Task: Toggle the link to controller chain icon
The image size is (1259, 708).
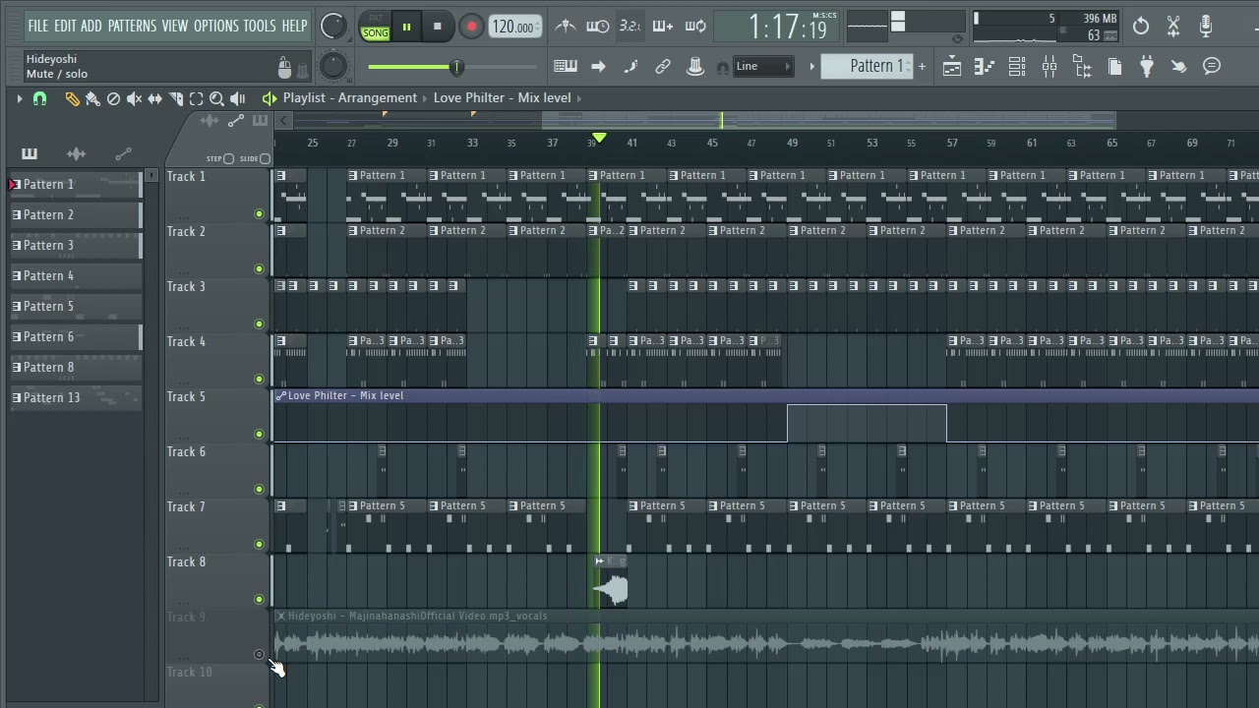Action: 663,67
